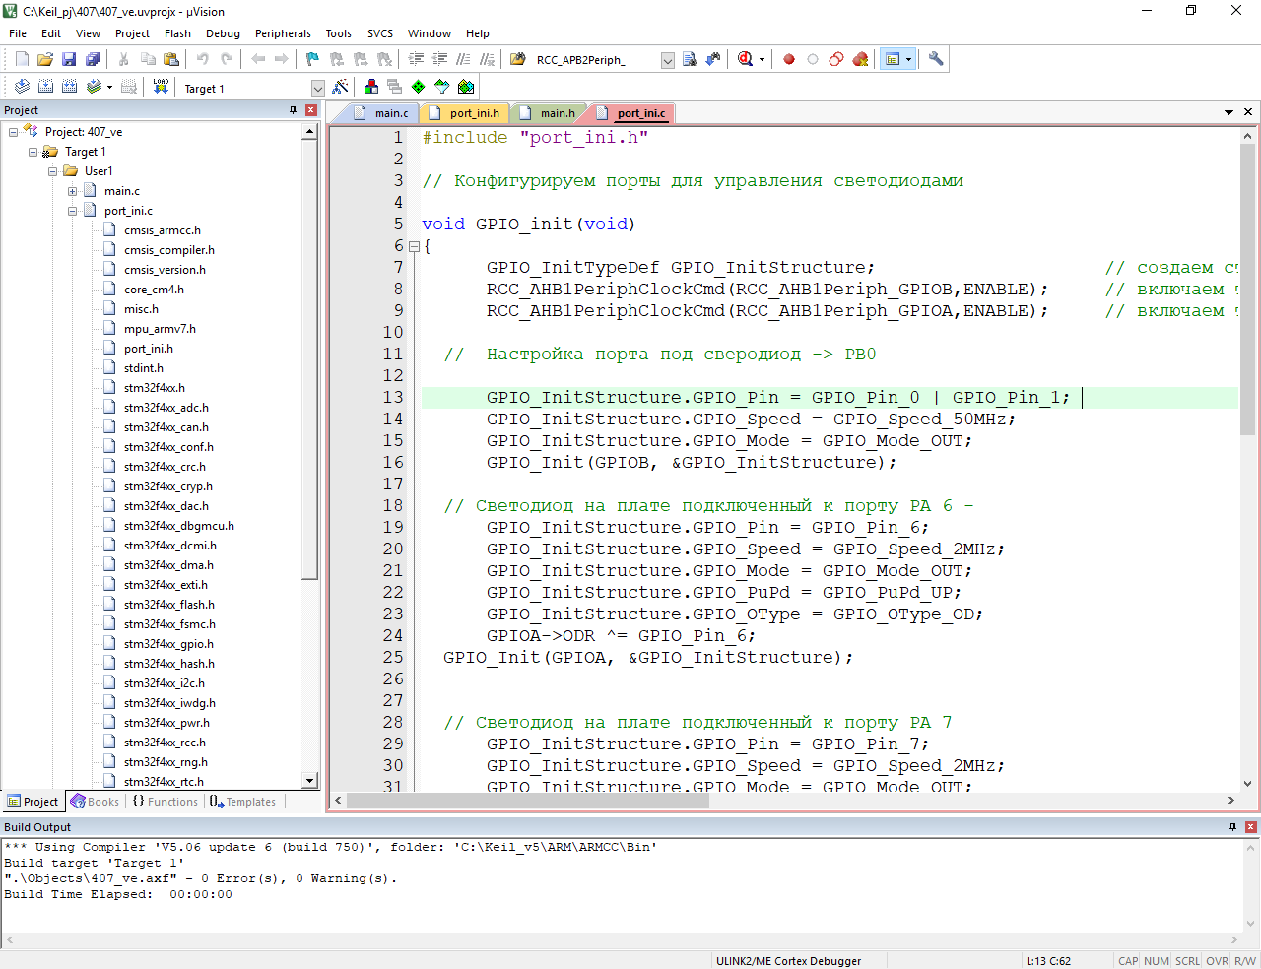The height and width of the screenshot is (969, 1261).
Task: Open the debug session dropdown arrow
Action: 762,60
